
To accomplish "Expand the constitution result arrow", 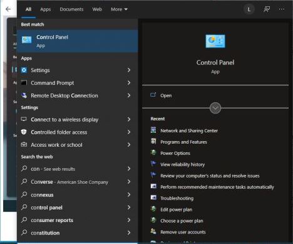I will (129, 233).
